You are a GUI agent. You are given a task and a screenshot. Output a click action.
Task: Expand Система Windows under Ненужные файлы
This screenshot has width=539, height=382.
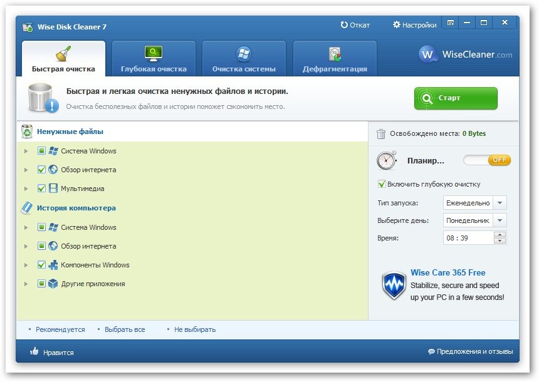pyautogui.click(x=26, y=151)
